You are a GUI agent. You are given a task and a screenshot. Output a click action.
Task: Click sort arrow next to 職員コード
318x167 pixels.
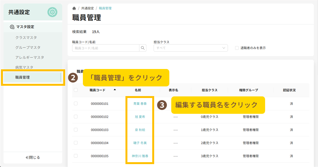pyautogui.click(x=115, y=90)
